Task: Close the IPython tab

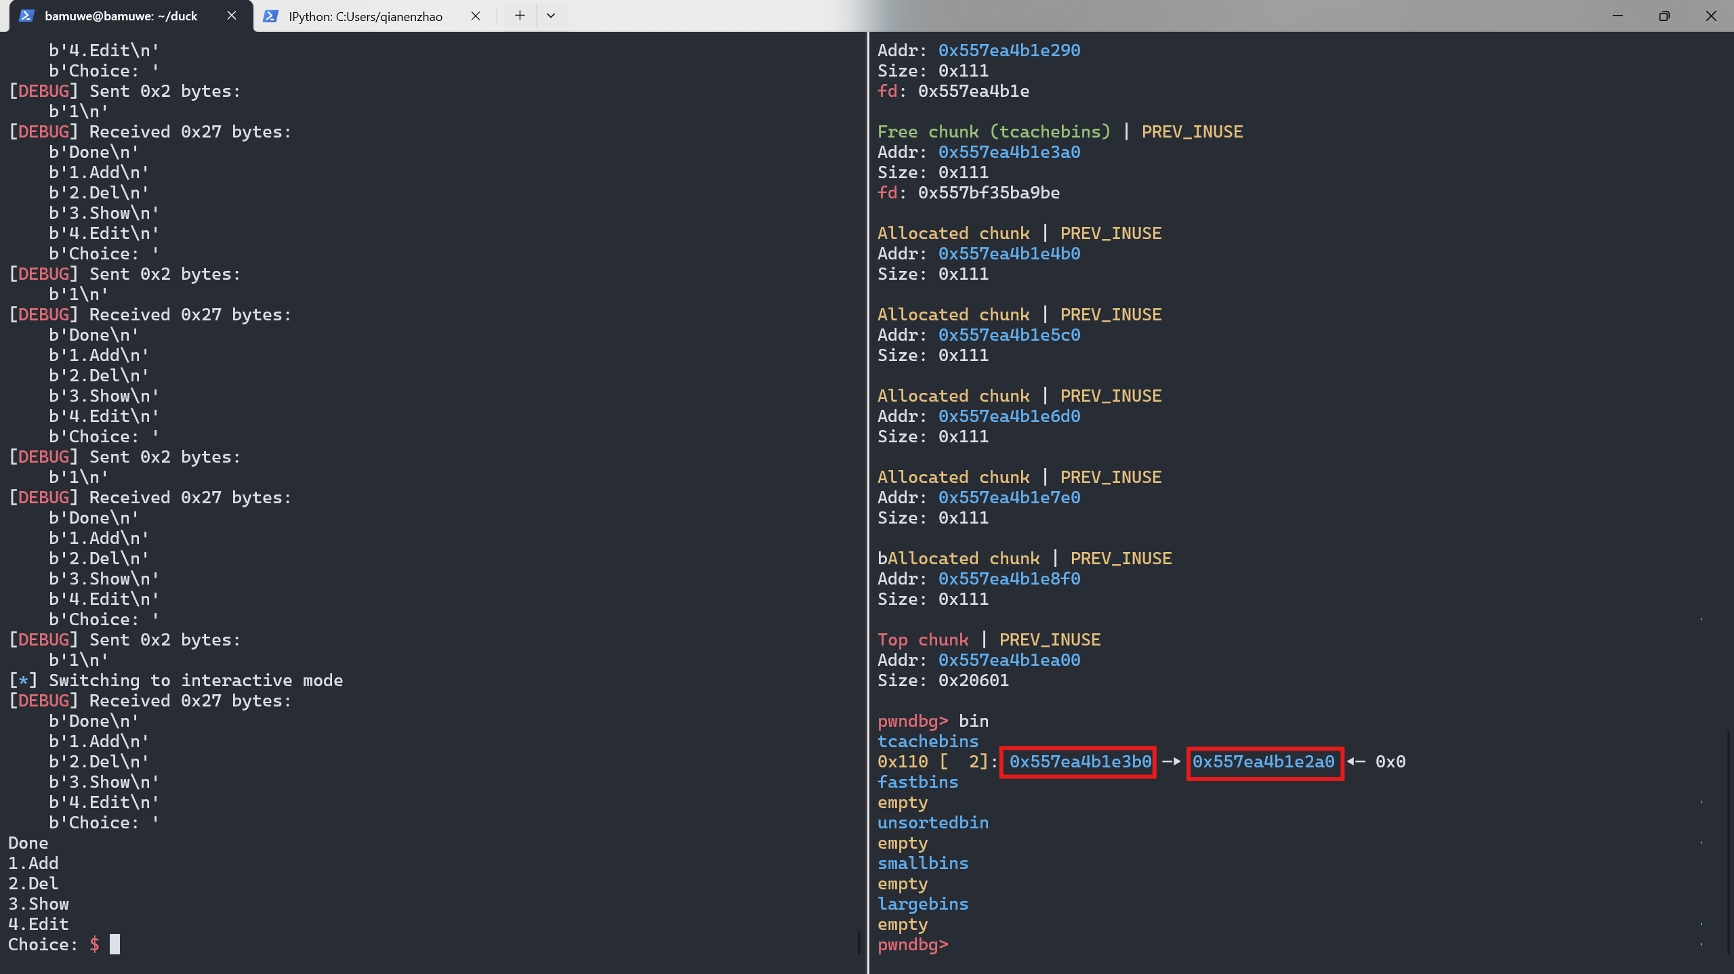Action: [476, 16]
